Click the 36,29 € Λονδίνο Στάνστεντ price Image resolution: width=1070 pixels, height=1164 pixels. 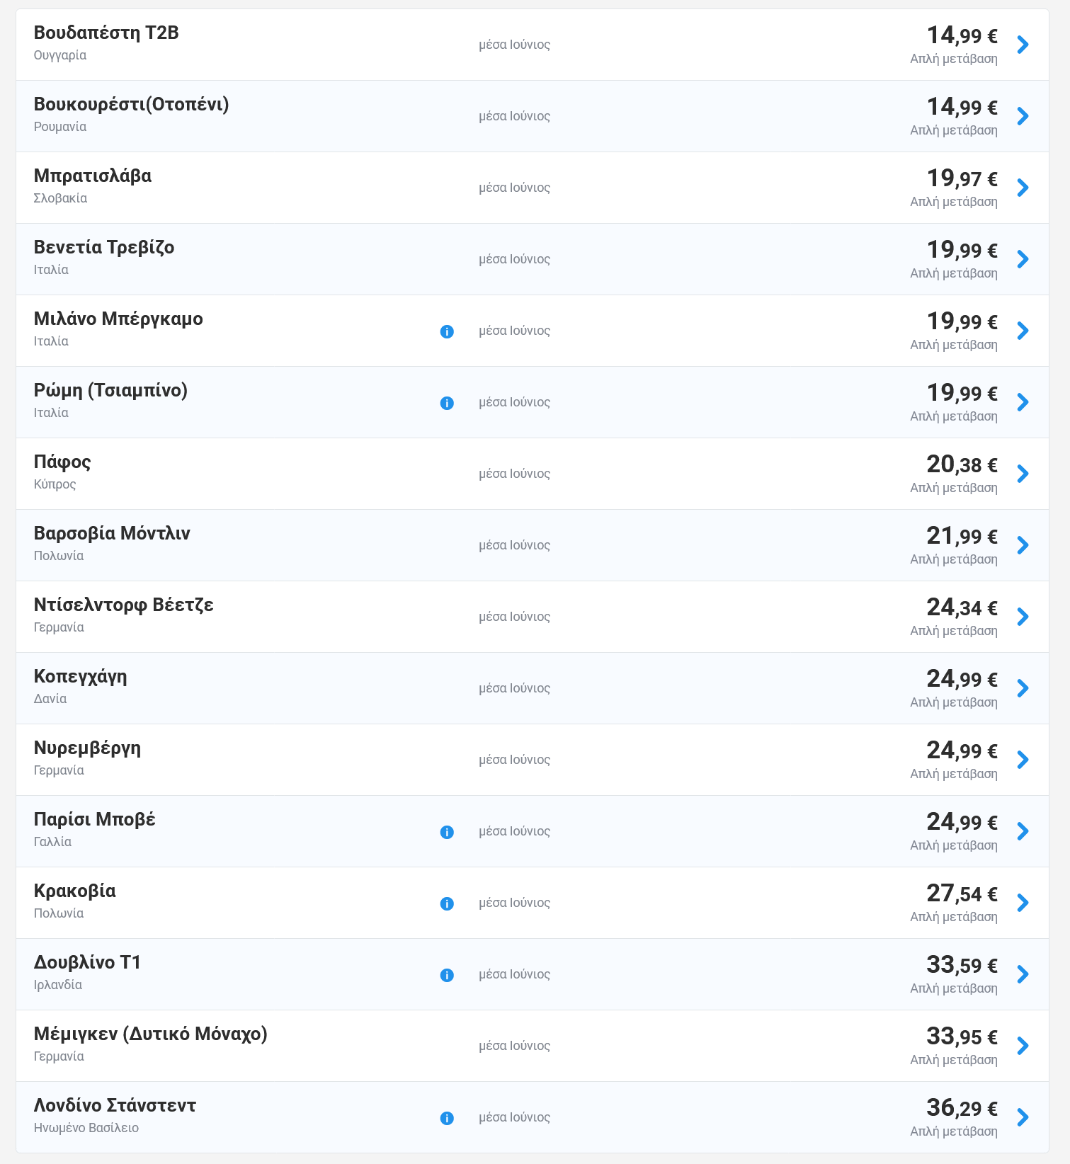coord(962,1108)
